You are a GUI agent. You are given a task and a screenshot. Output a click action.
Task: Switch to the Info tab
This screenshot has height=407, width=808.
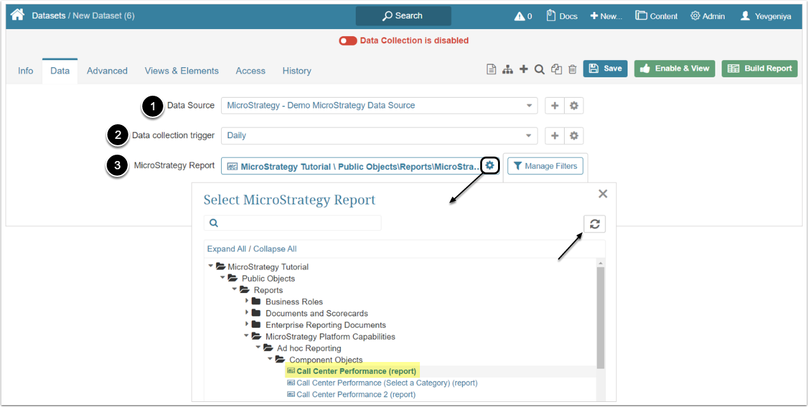tap(25, 71)
